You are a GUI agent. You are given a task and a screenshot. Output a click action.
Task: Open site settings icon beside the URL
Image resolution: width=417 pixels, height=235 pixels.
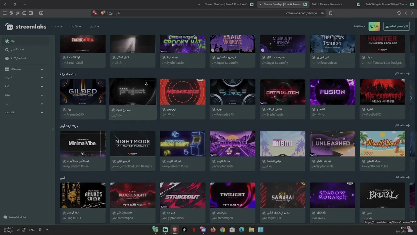click(322, 13)
